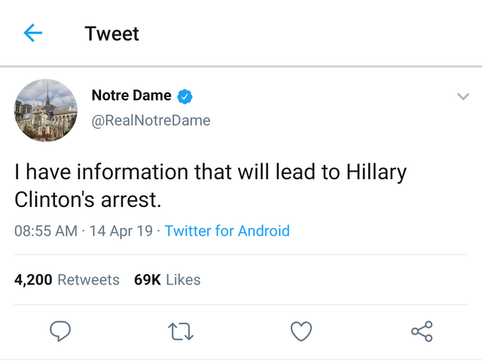This screenshot has height=362, width=482.
Task: Click the "14 Apr 19" date
Action: coord(120,231)
